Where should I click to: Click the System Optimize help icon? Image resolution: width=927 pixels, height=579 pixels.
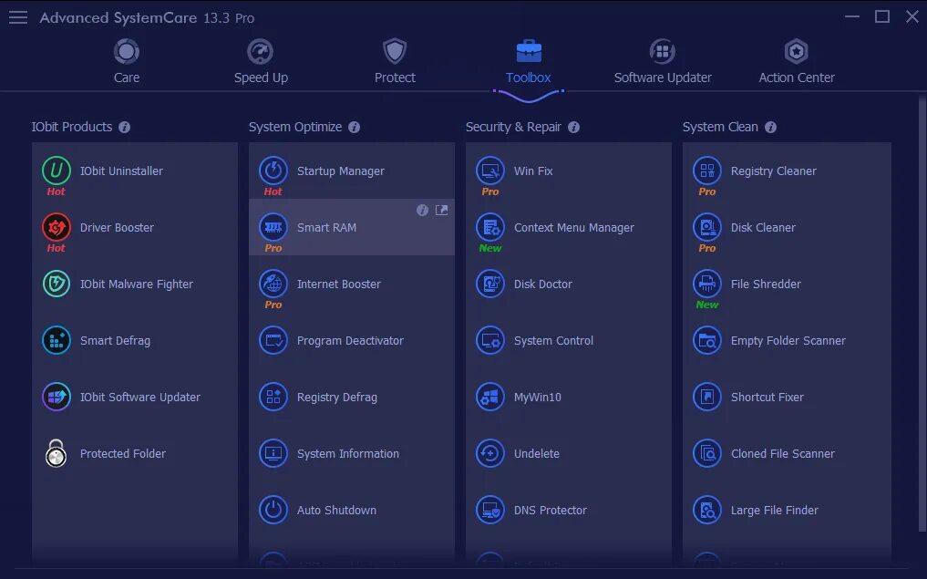[x=355, y=127]
